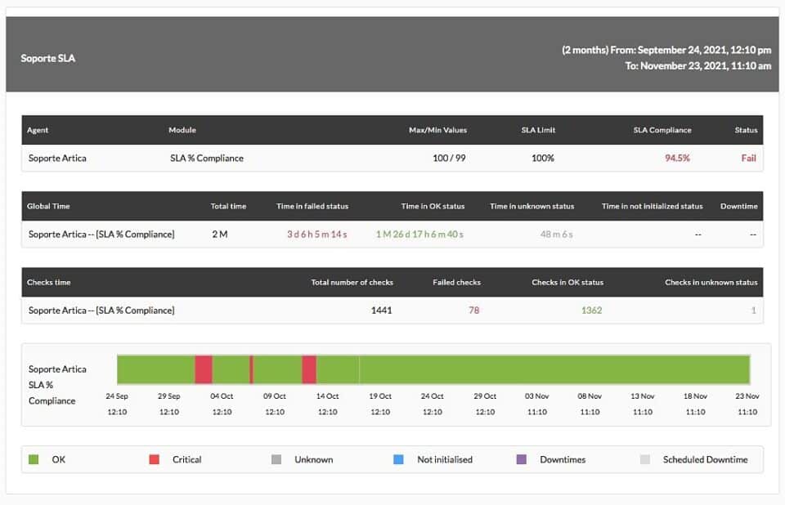Image resolution: width=785 pixels, height=505 pixels.
Task: Click the Checks in OK status header
Action: pyautogui.click(x=567, y=282)
